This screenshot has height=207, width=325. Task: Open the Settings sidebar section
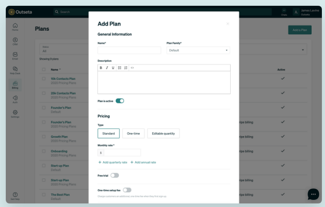[x=15, y=114]
